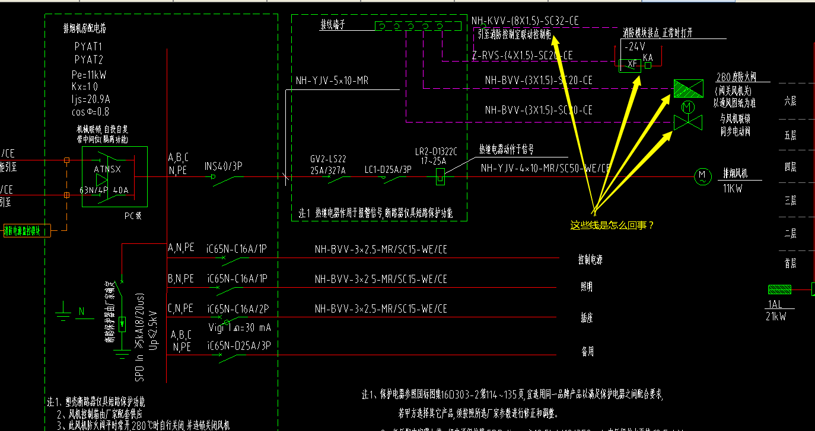Click the green hatched 1AL panel block
The height and width of the screenshot is (431, 815).
(x=779, y=290)
